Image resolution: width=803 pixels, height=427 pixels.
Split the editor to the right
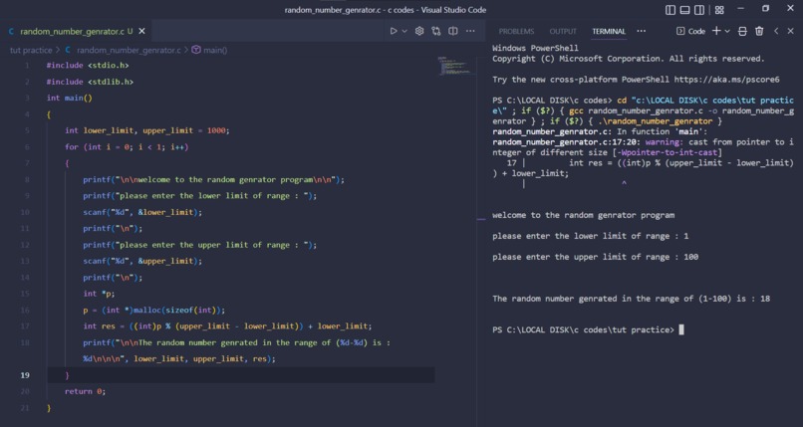tap(453, 31)
